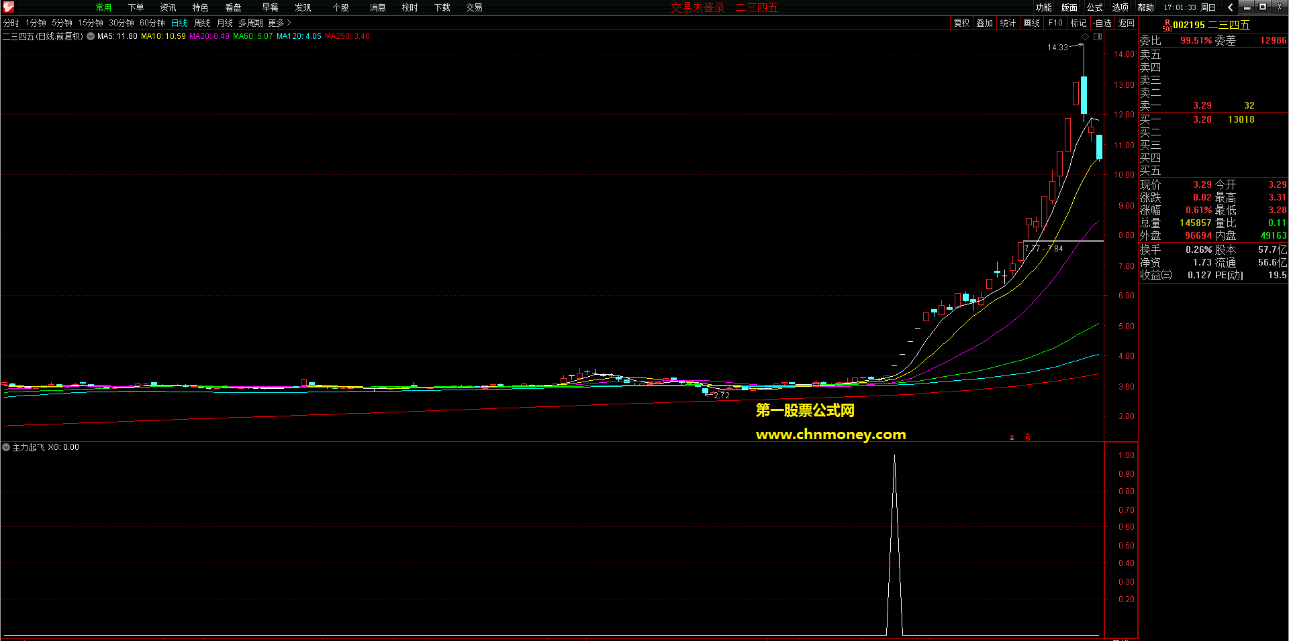1289x641 pixels.
Task: Click the 17:01:33 clock display
Action: pyautogui.click(x=1180, y=7)
